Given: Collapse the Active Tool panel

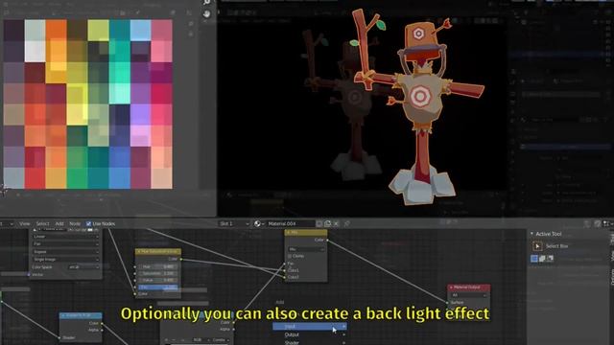Looking at the screenshot, I should [531, 234].
